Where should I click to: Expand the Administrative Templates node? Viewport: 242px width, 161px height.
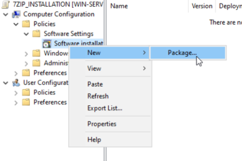pos(26,63)
